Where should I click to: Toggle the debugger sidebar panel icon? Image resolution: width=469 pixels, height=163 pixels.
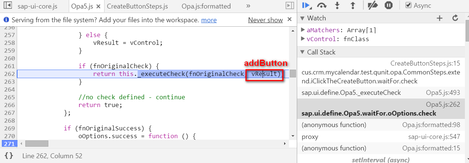tap(290, 6)
